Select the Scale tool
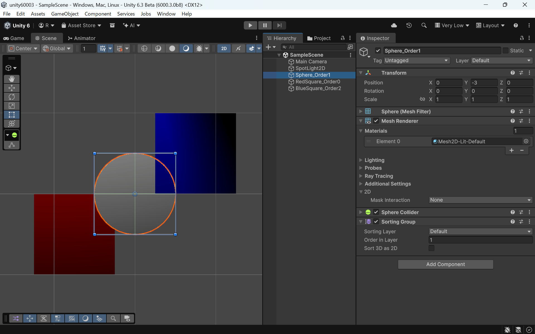Image resolution: width=535 pixels, height=334 pixels. tap(12, 106)
